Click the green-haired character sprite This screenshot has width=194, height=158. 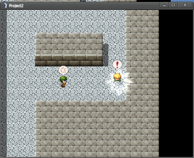(x=63, y=82)
